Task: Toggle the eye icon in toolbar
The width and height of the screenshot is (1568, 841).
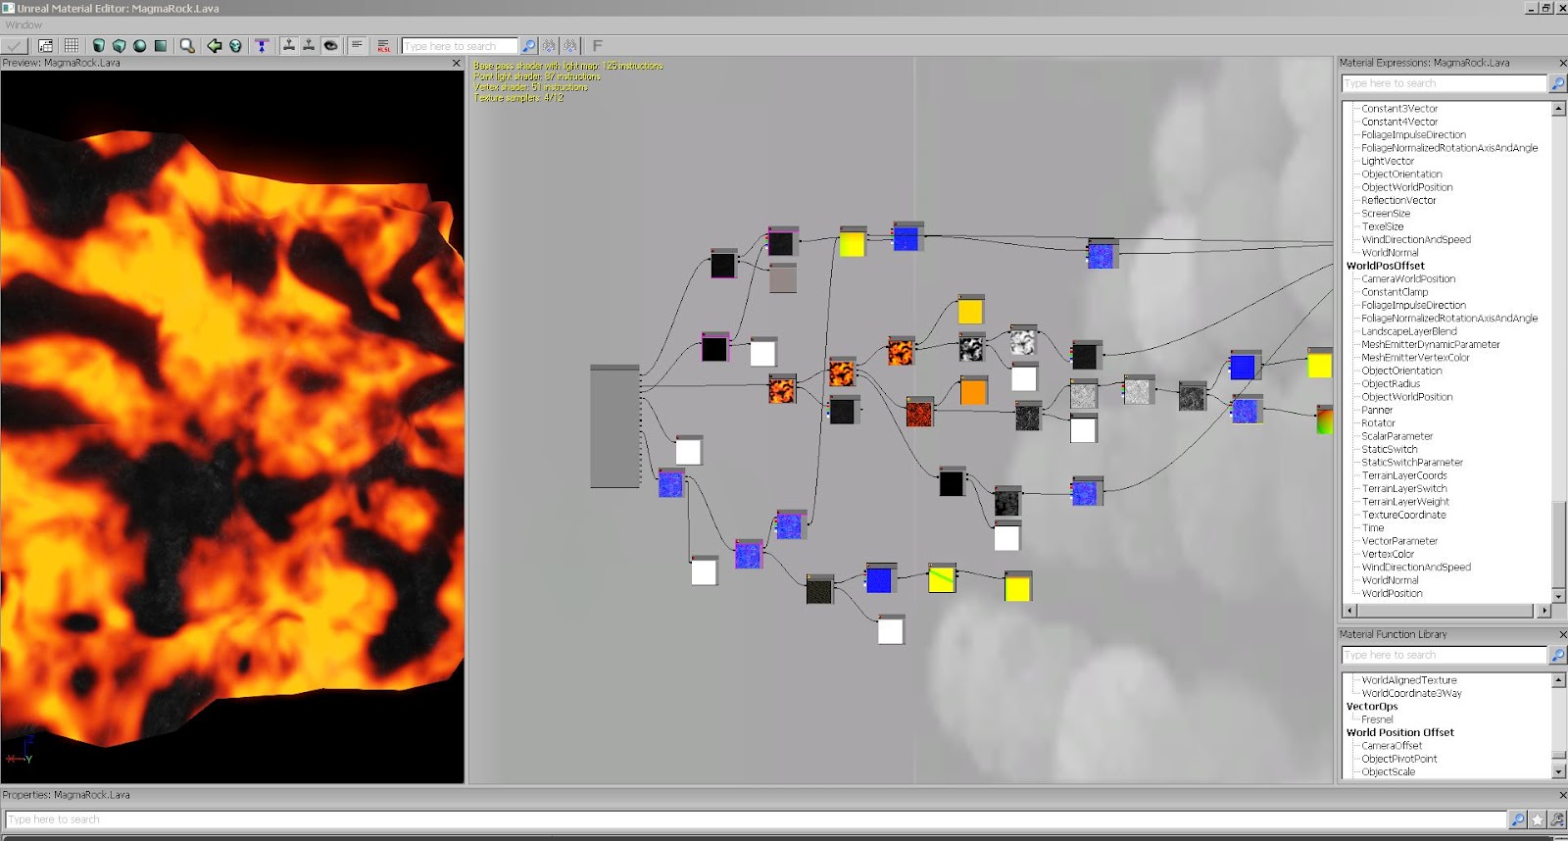Action: (330, 46)
